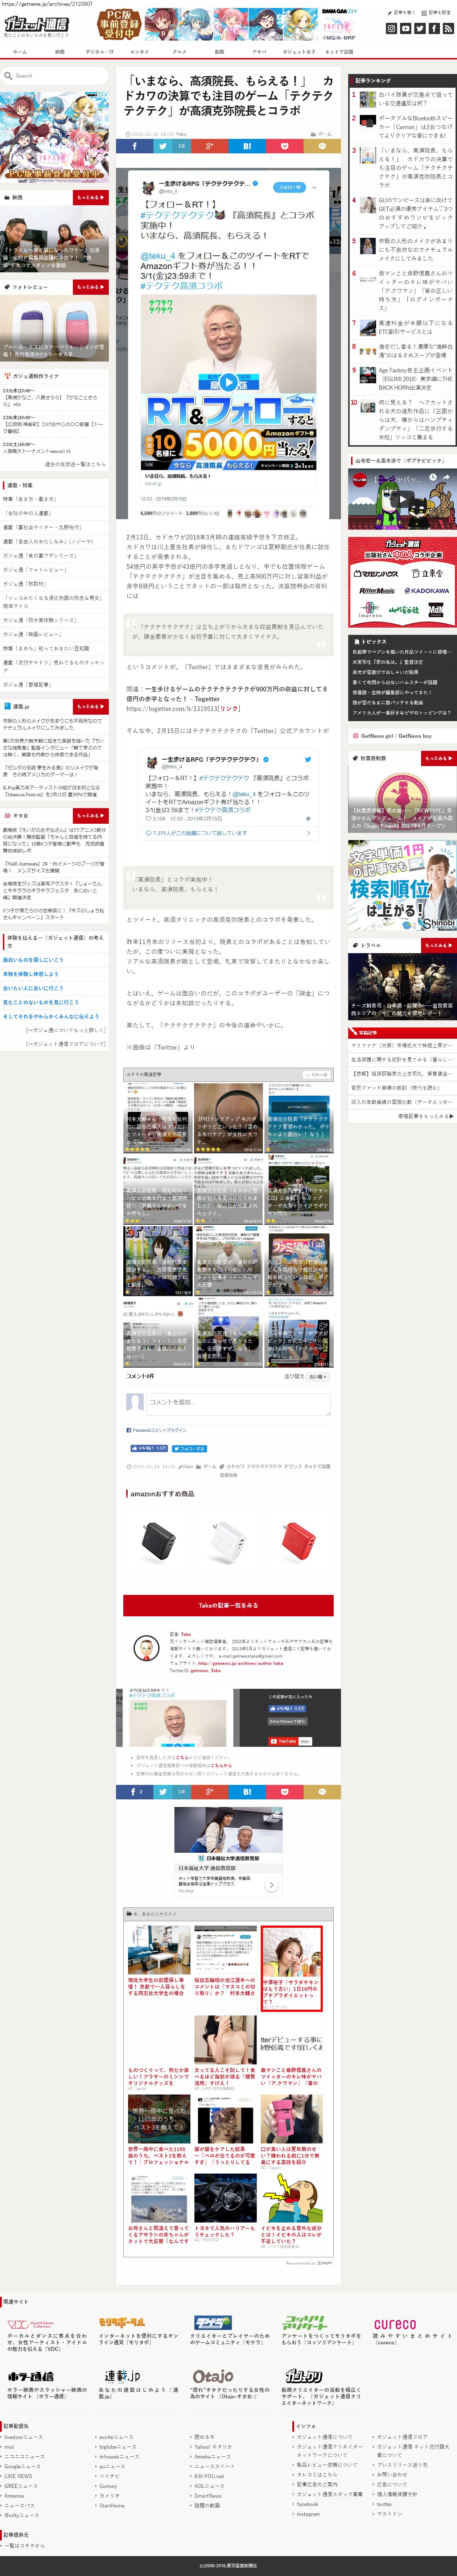The height and width of the screenshot is (2576, 457).
Task: Open the グルメ navigation item
Action: pos(179,52)
